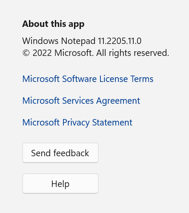Click the Send feedback button
Image resolution: width=189 pixels, height=213 pixels.
point(60,153)
